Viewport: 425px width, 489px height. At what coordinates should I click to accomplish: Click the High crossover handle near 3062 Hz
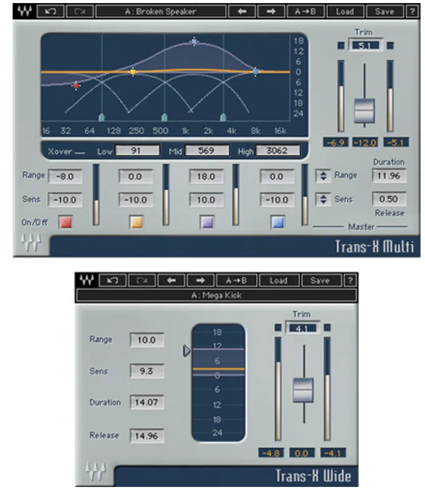(x=223, y=118)
